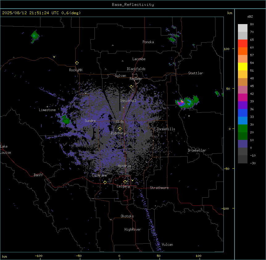Viewport: 266px width, 260px height.
Task: Click the green echo near Limestone
Action: [65, 120]
